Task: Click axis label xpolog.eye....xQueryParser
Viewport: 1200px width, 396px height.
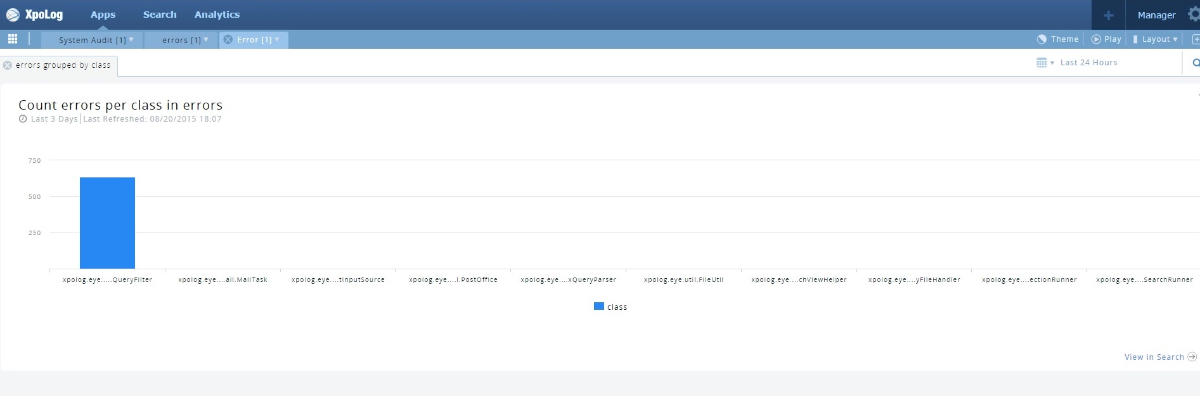Action: [568, 279]
